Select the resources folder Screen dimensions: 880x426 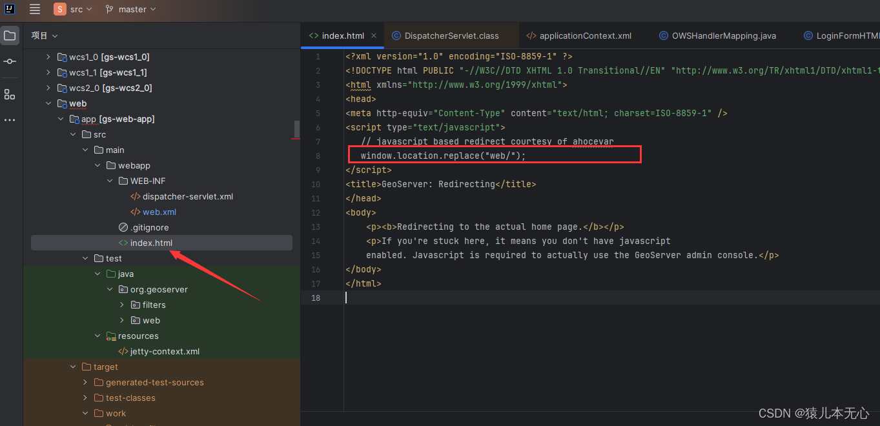click(x=138, y=336)
